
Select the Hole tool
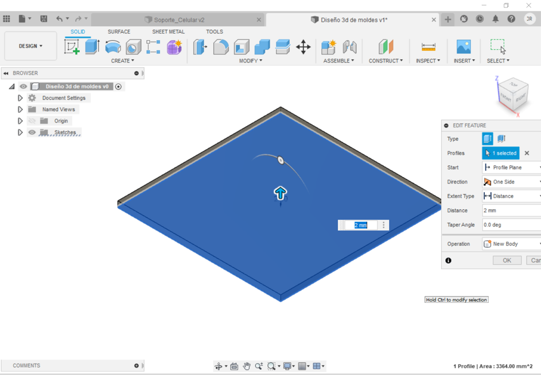(133, 47)
